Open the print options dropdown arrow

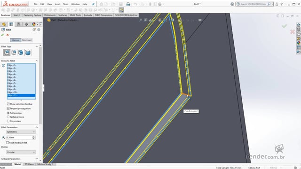[132, 4]
